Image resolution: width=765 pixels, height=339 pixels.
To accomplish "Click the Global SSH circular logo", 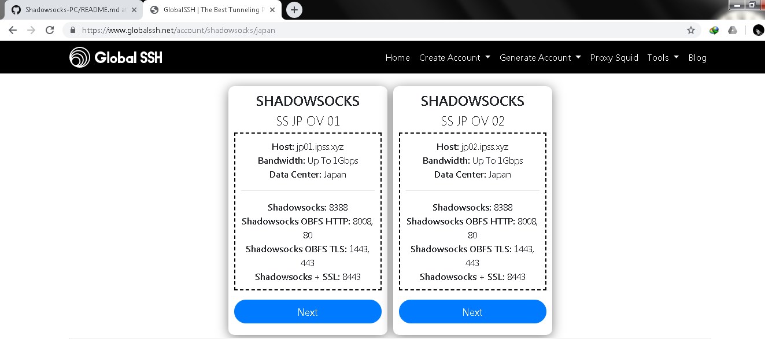I will click(x=80, y=57).
